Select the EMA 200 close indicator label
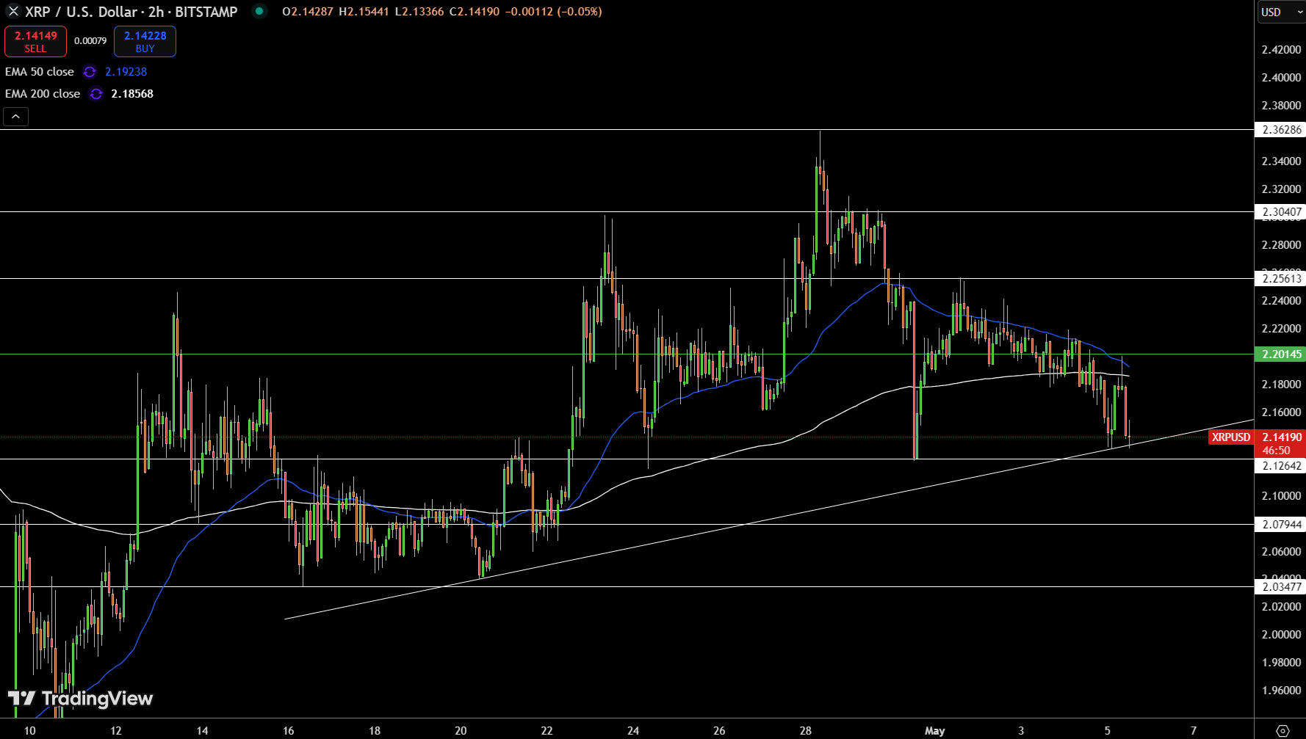This screenshot has height=739, width=1306. tap(43, 94)
